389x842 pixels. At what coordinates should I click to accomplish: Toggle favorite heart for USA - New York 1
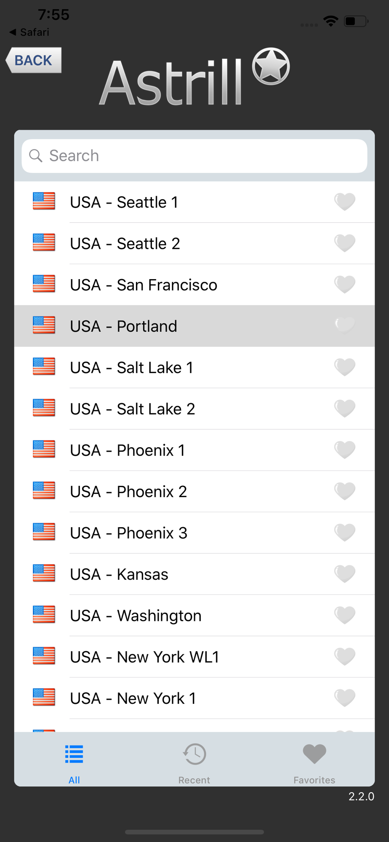click(345, 698)
